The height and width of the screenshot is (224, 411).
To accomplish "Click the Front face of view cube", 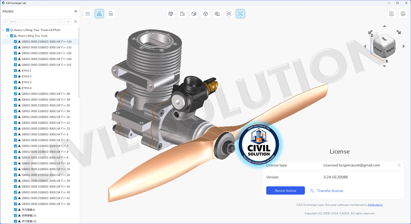I will click(378, 49).
